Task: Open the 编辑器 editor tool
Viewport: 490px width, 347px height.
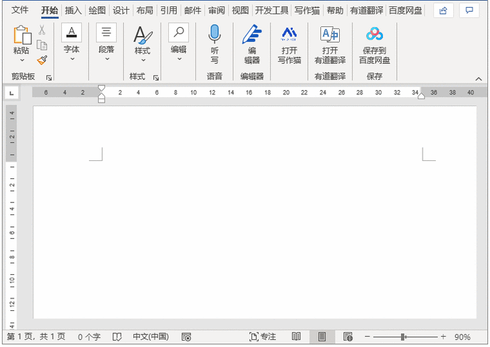Action: click(252, 34)
